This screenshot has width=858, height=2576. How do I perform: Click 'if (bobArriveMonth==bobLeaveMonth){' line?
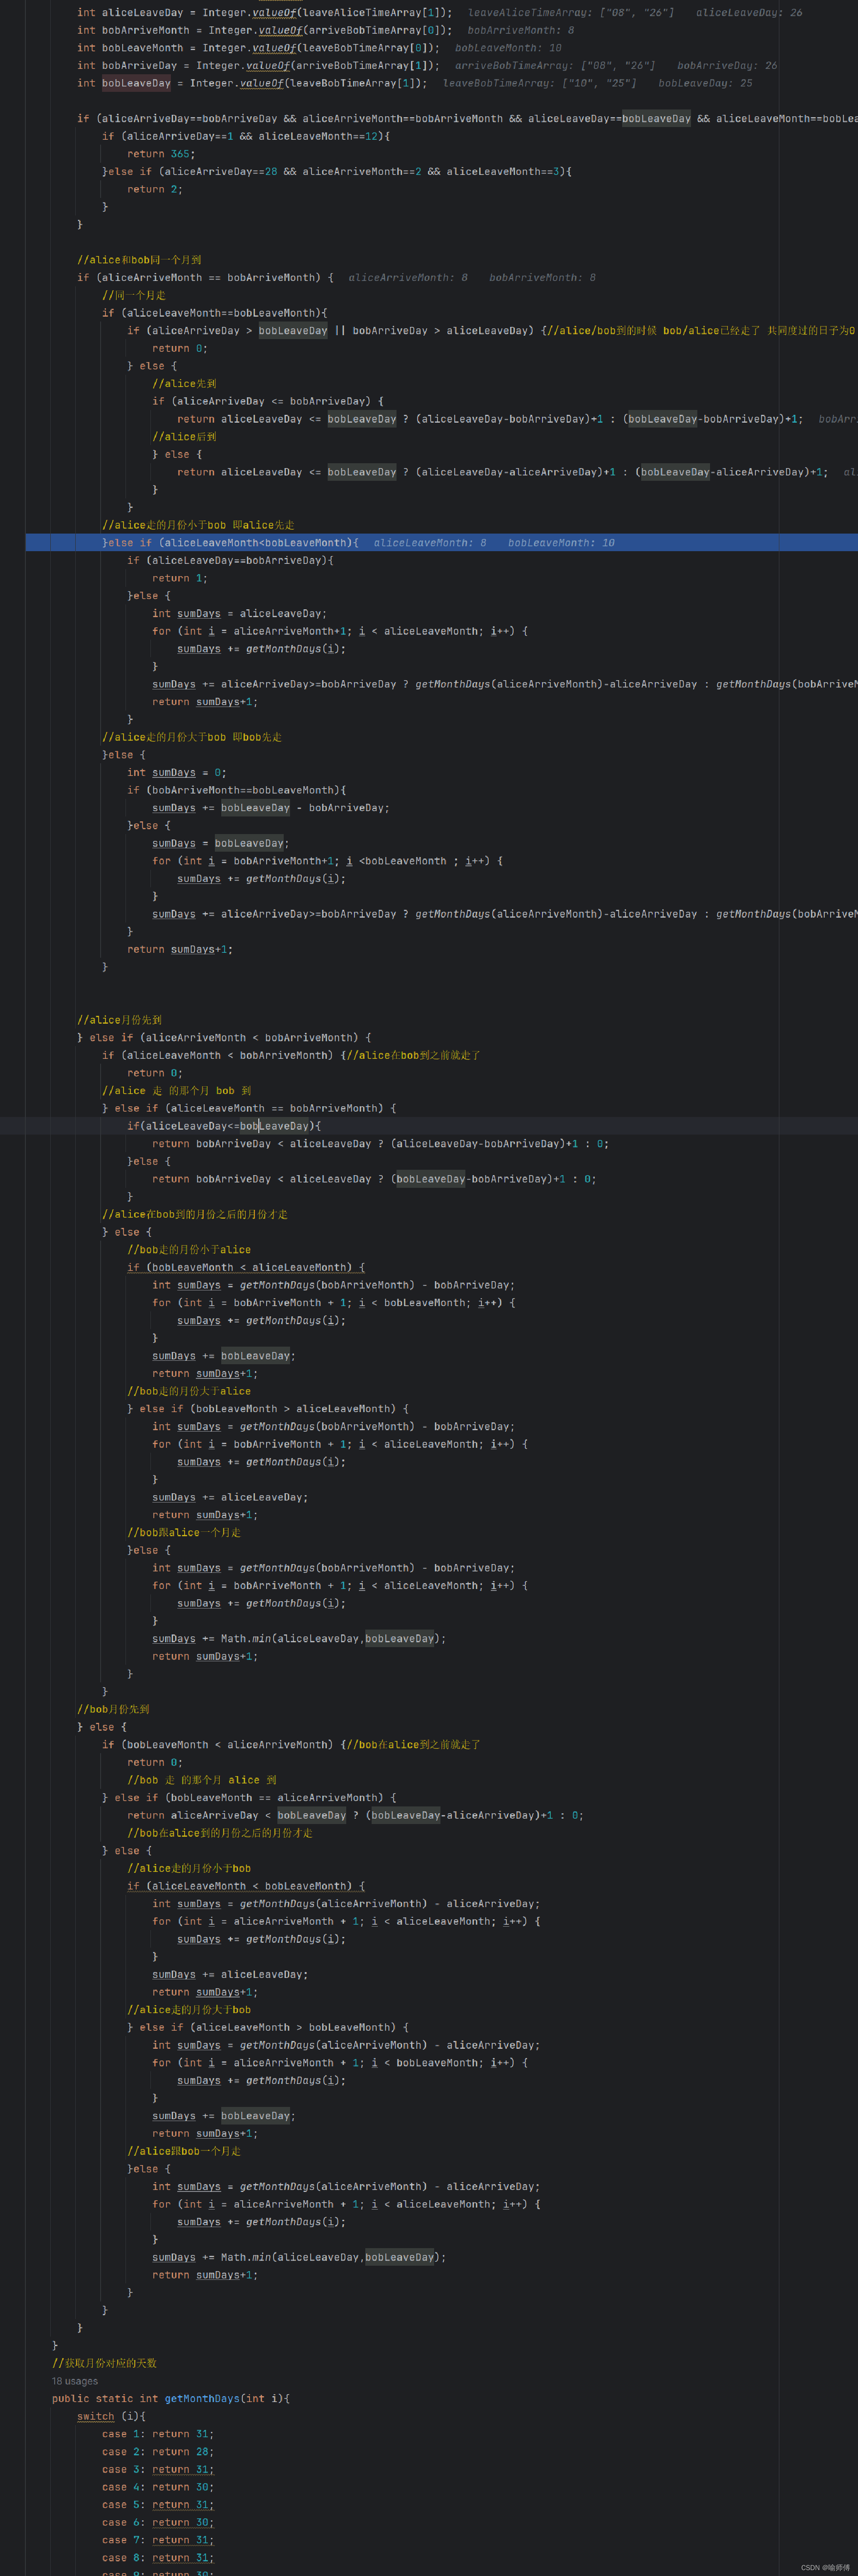click(x=236, y=790)
